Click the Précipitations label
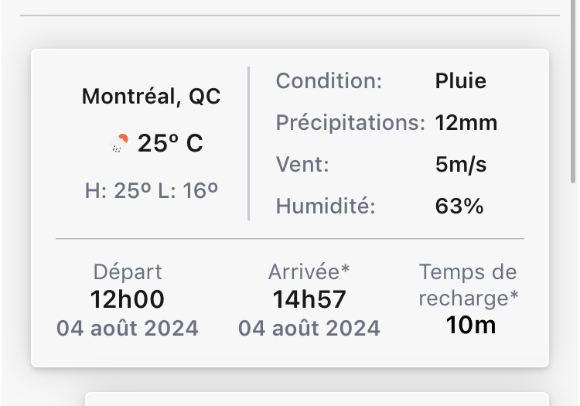The height and width of the screenshot is (406, 580). (350, 122)
